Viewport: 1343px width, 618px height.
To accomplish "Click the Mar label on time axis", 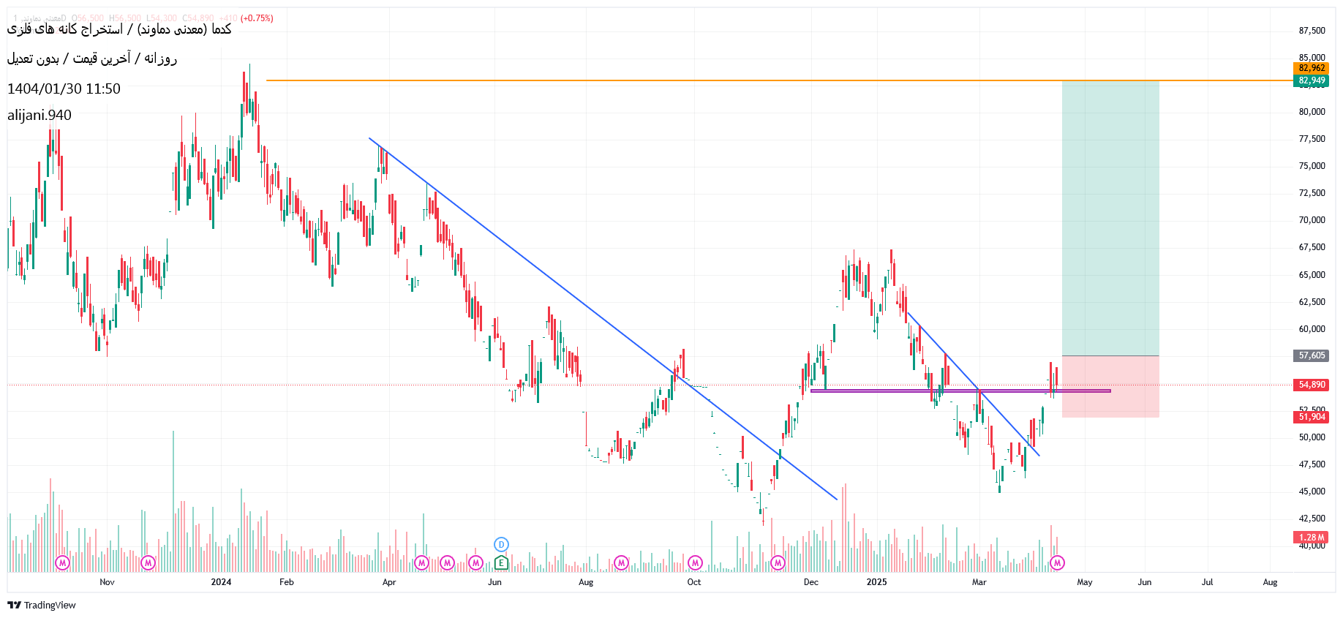I will coord(979,582).
